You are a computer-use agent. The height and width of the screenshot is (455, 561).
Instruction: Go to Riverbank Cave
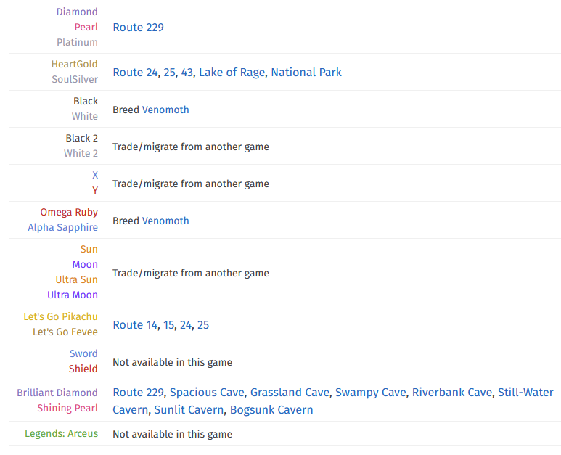tap(451, 393)
